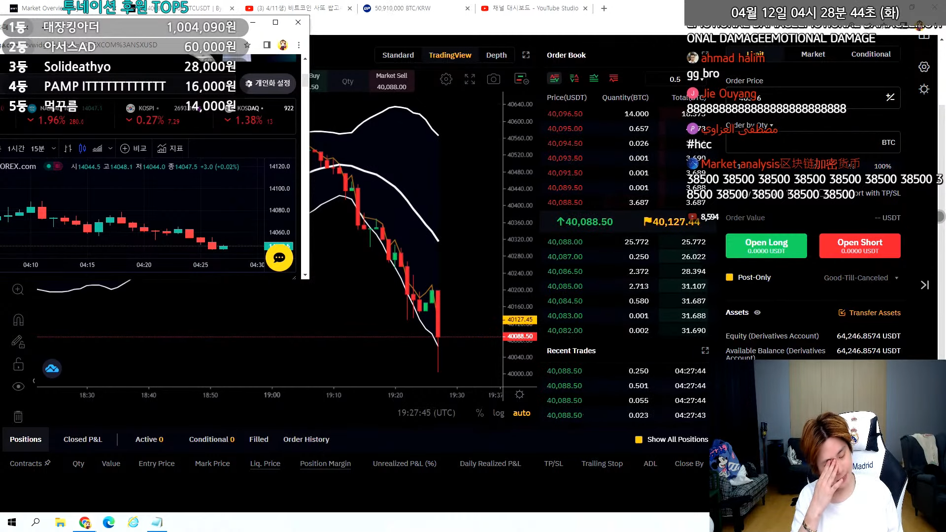Take a chart snapshot with camera icon
946x532 pixels.
(493, 79)
